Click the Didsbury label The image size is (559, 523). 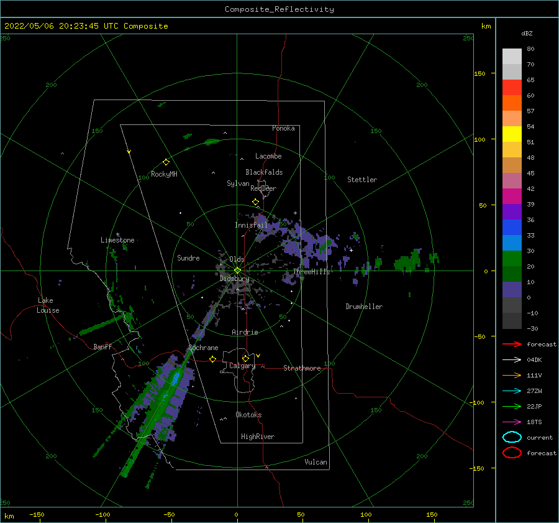pos(235,279)
